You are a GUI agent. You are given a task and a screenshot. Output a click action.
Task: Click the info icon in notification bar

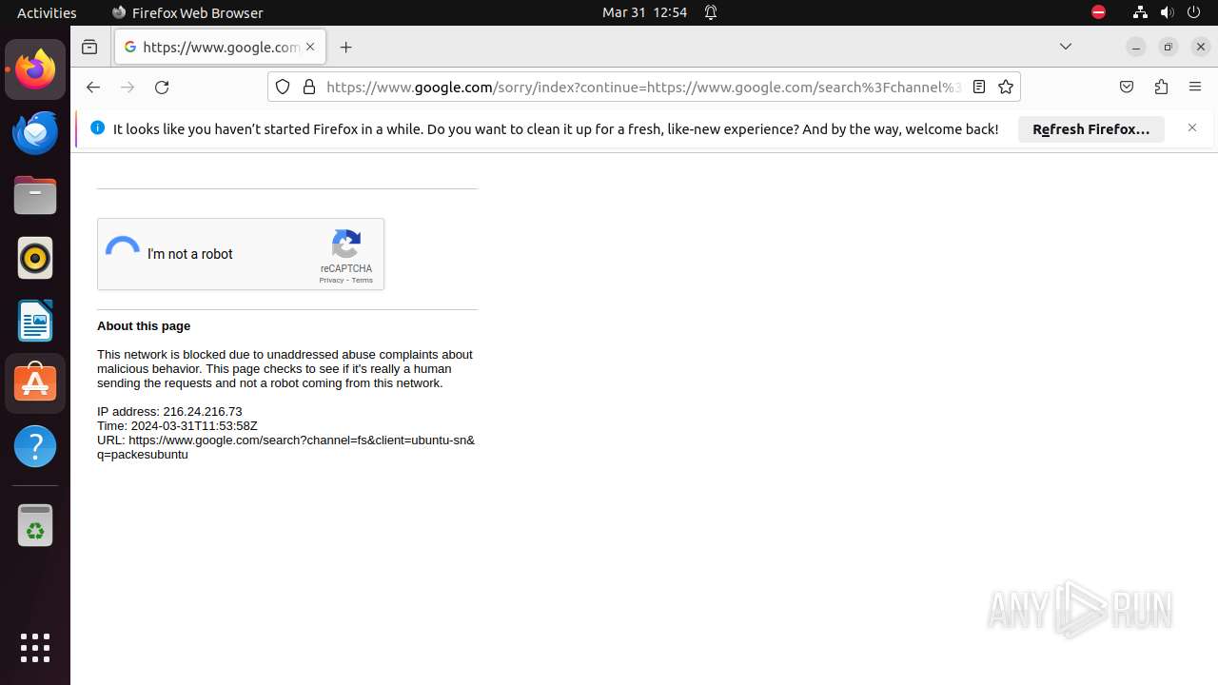coord(97,127)
